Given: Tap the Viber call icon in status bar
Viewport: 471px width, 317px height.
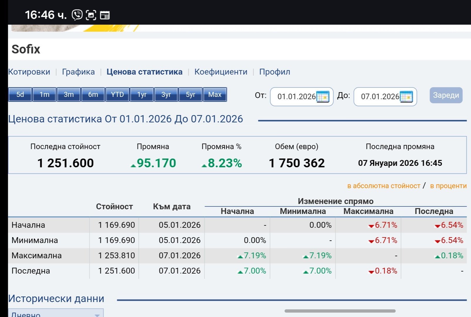Looking at the screenshot, I should 77,15.
